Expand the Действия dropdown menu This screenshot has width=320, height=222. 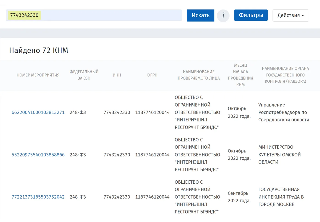click(291, 15)
